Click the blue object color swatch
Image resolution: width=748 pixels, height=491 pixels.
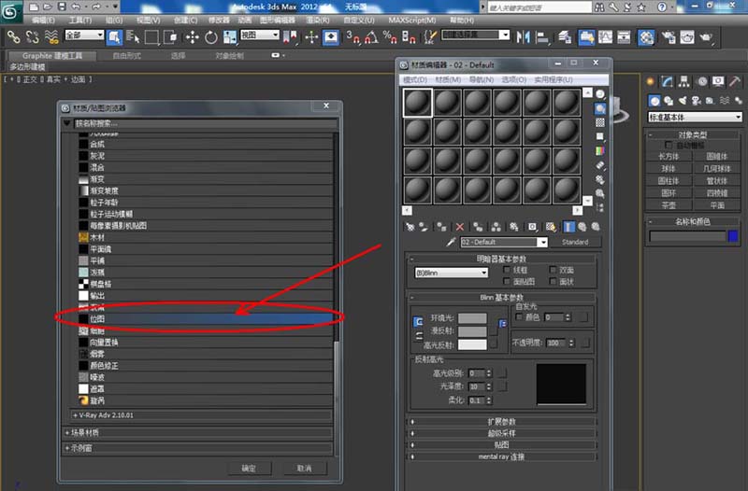(733, 237)
